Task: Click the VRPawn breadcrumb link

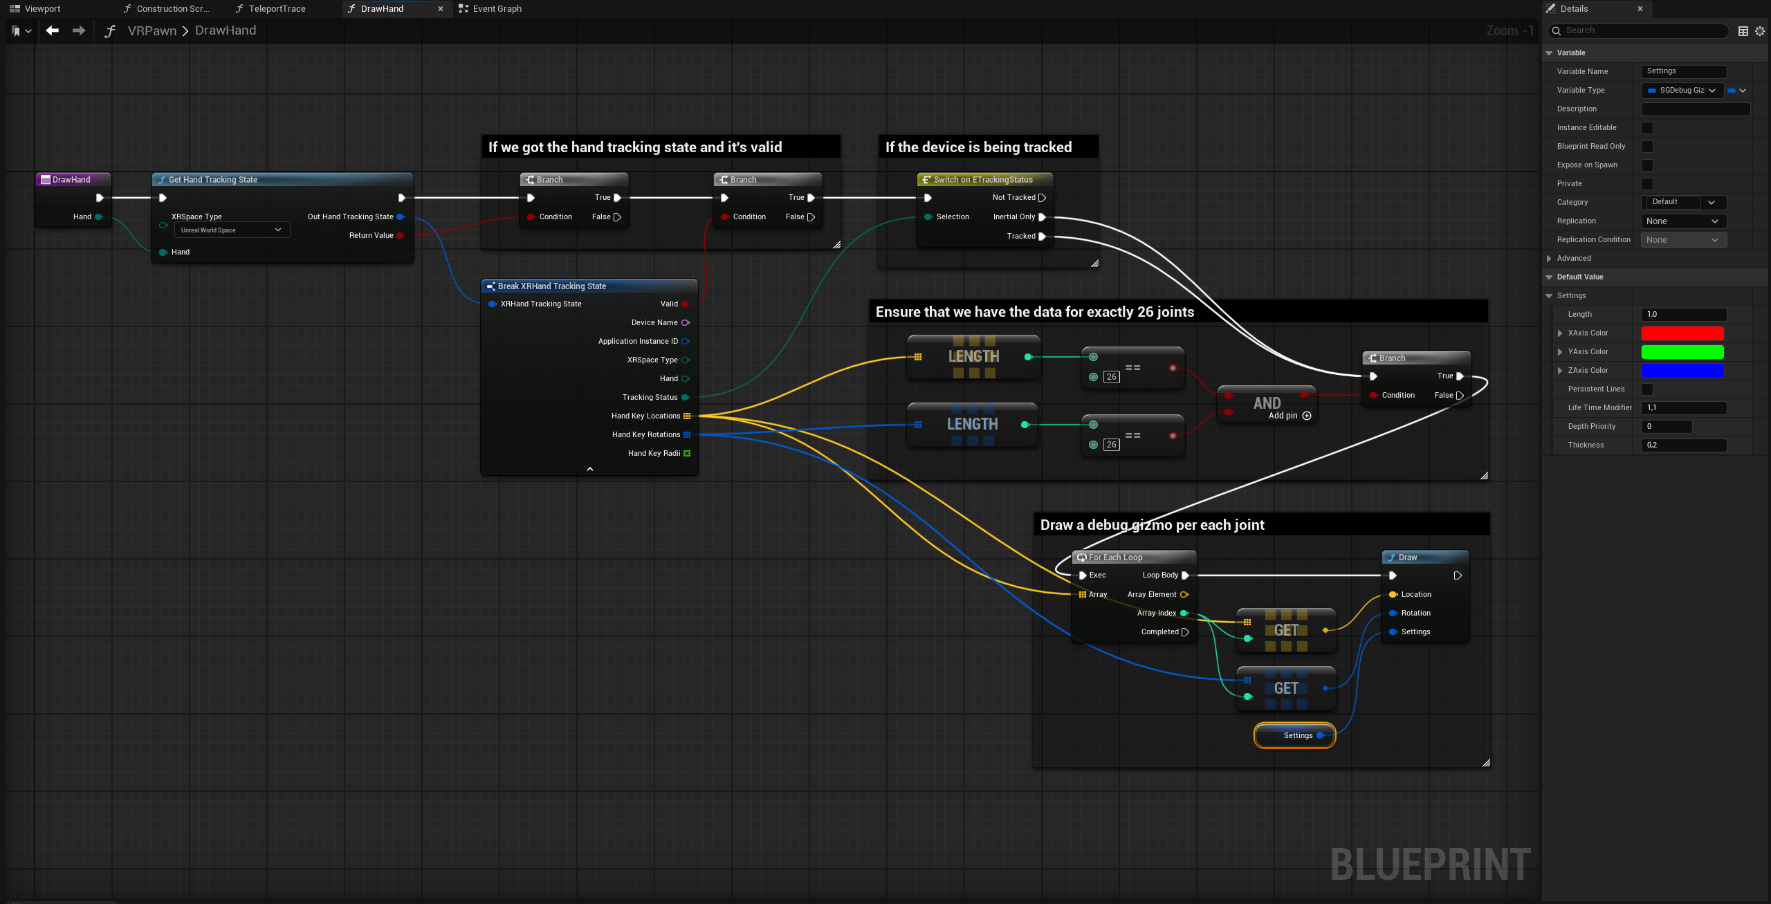Action: point(152,30)
